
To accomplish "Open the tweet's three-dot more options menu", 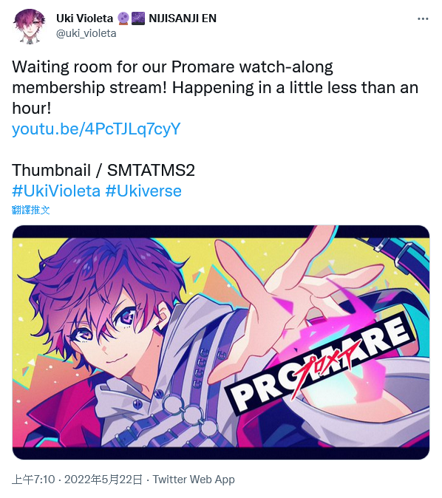I will 423,18.
